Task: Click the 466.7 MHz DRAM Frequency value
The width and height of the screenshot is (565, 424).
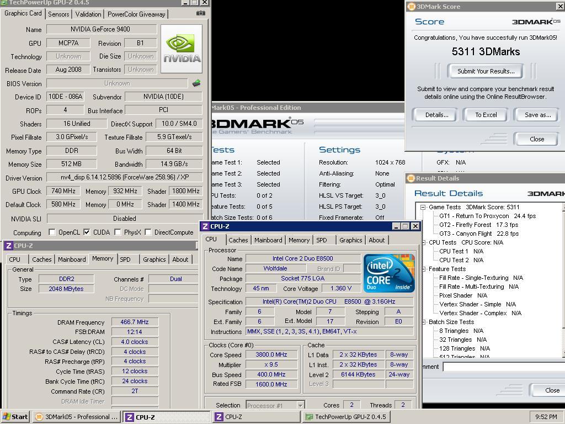Action: [x=135, y=322]
